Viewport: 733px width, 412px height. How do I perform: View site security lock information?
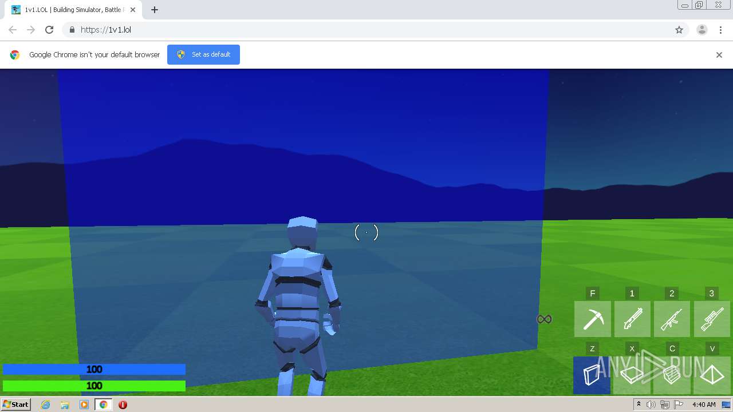point(72,30)
